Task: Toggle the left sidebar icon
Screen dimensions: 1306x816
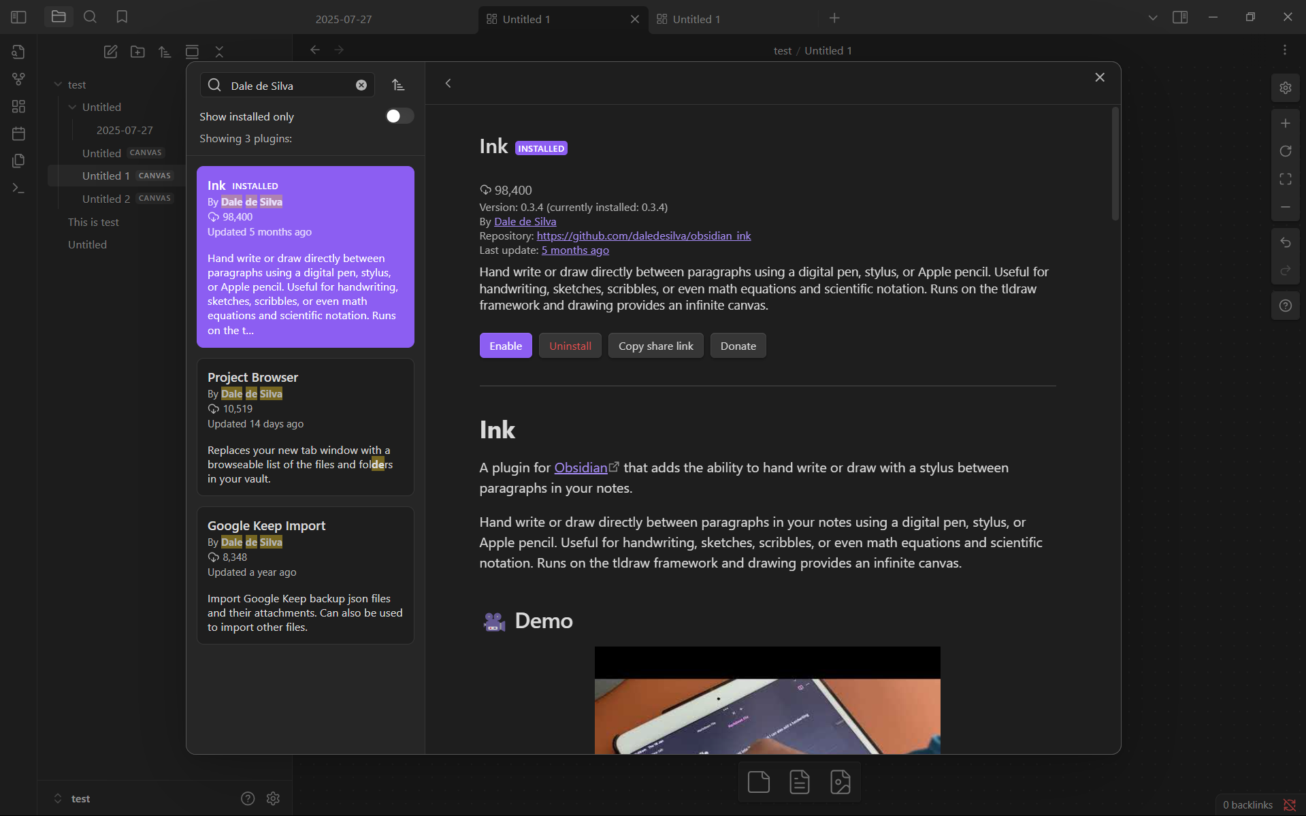Action: coord(18,17)
